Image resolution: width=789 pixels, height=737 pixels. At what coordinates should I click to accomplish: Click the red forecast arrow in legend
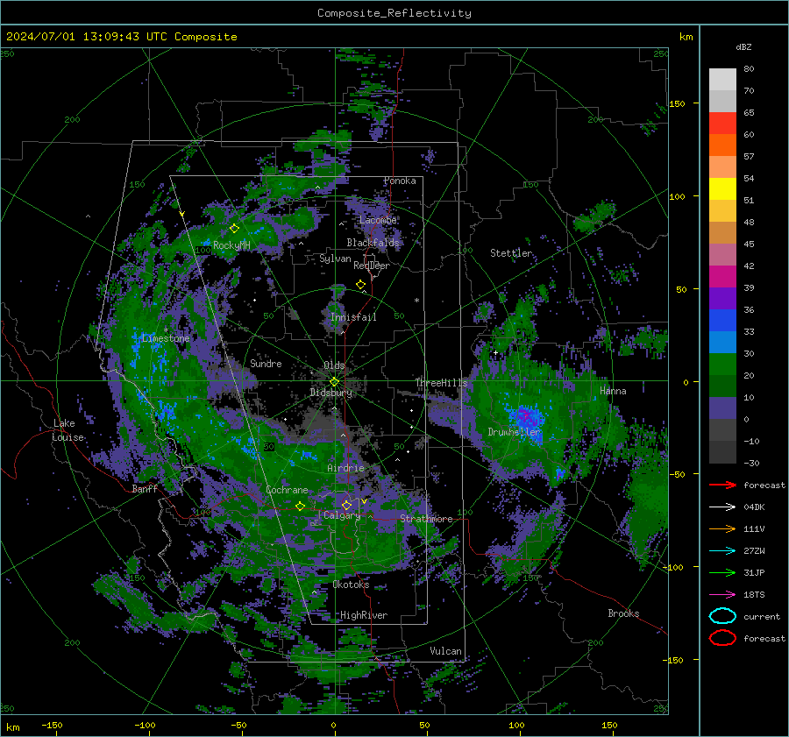click(722, 485)
